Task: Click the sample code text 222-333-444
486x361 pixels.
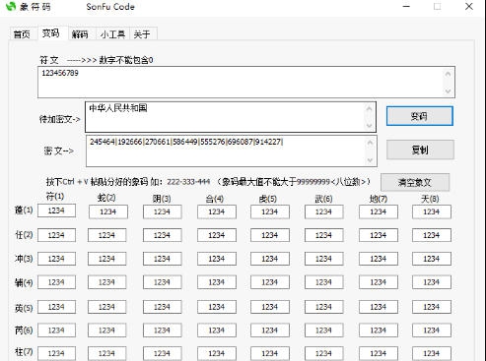Action: click(188, 182)
